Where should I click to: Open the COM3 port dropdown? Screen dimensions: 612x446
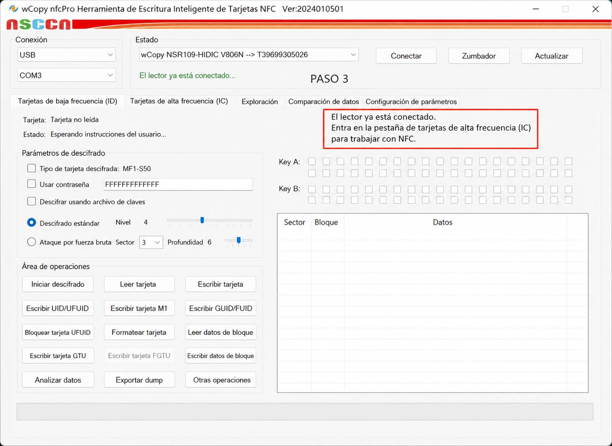(67, 75)
